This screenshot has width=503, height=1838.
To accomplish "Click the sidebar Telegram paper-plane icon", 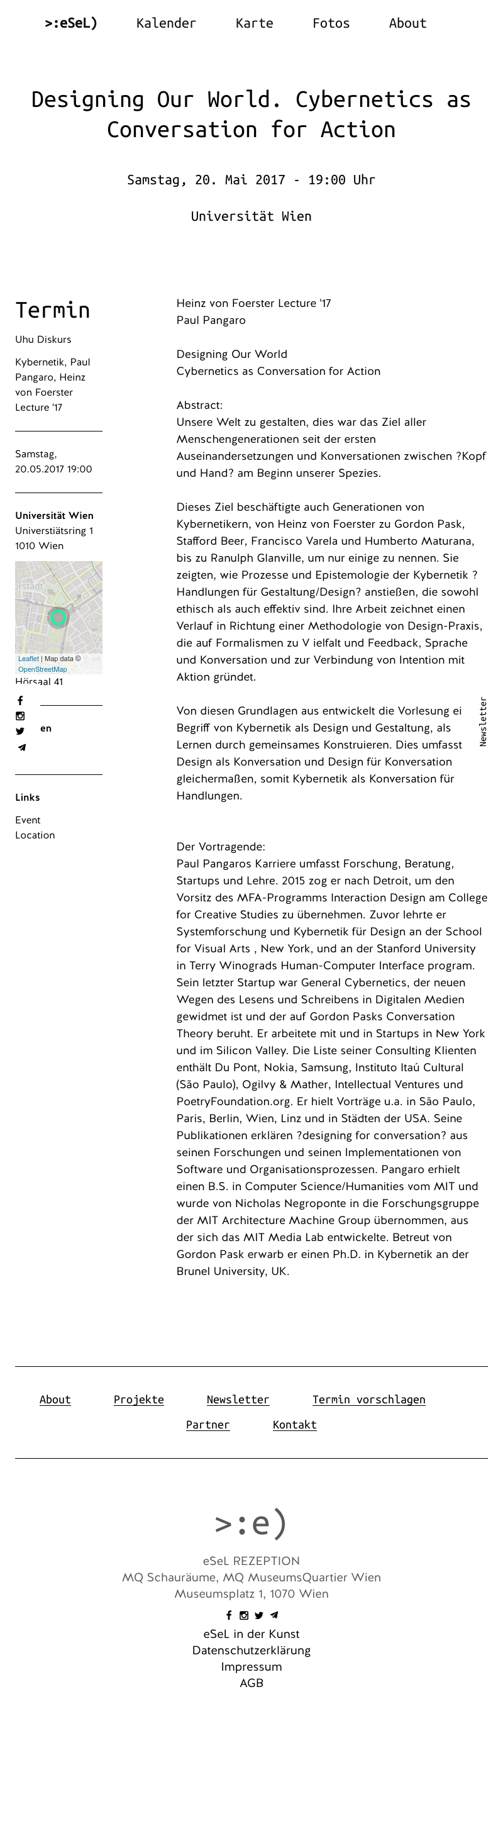I will [x=22, y=748].
